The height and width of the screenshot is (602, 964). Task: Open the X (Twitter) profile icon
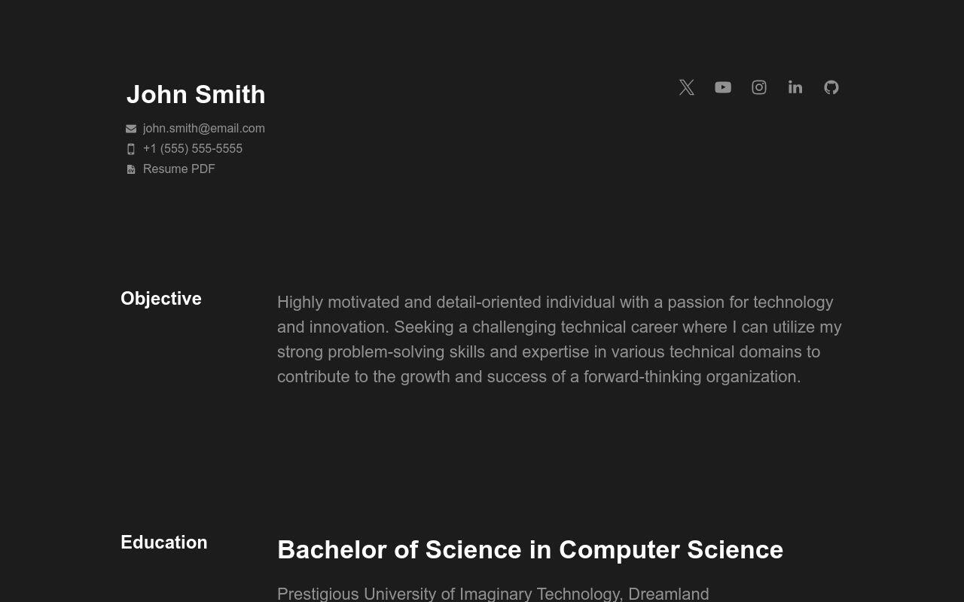tap(686, 87)
